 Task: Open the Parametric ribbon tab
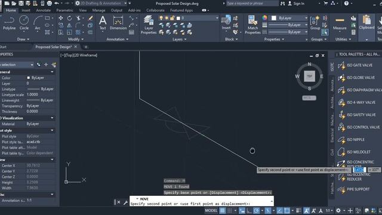click(64, 10)
